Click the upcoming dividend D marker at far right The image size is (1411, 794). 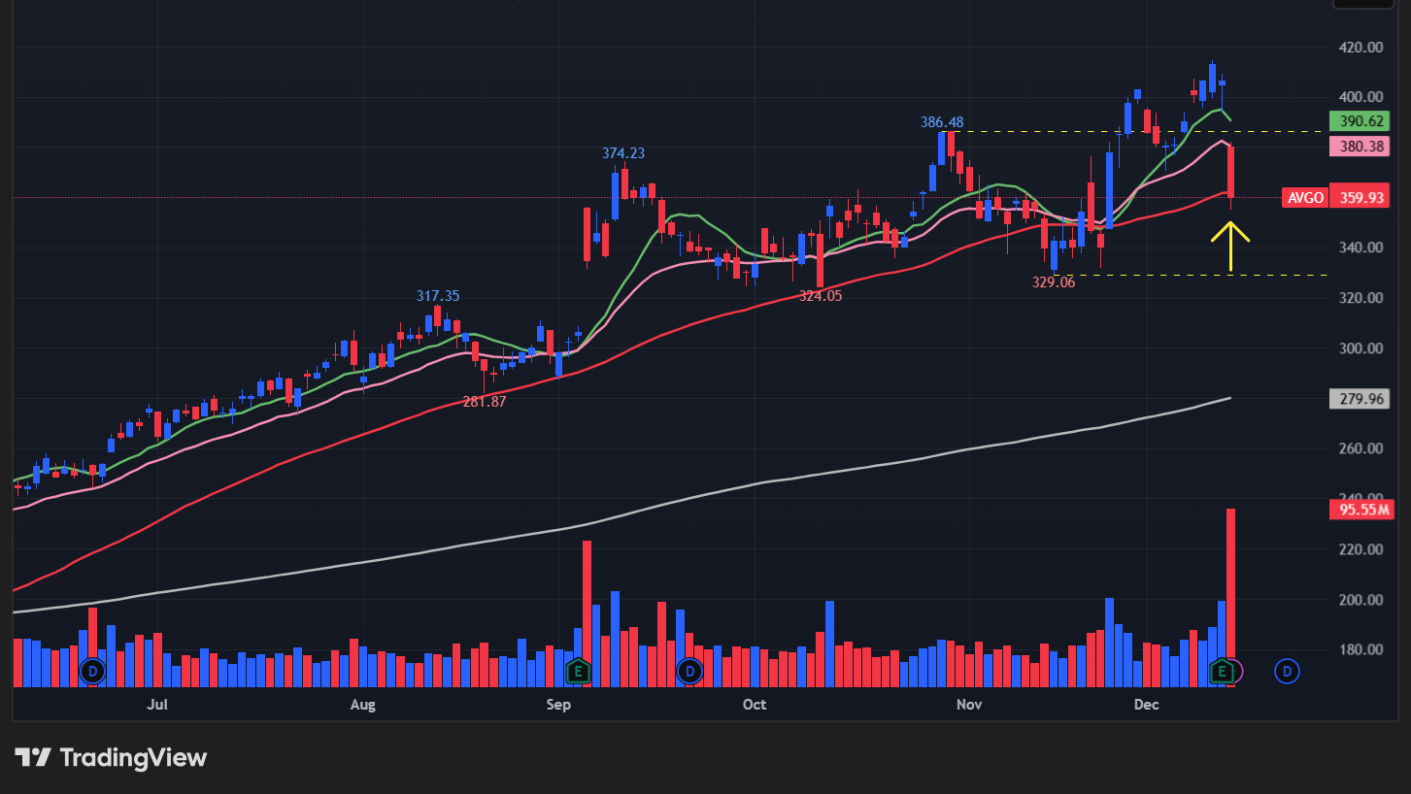[1287, 671]
